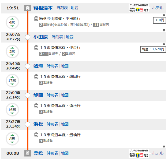Viewport: 168px width, 162px height.
Task: Expand the 5駅 intermediate stops
Action: 12,51
